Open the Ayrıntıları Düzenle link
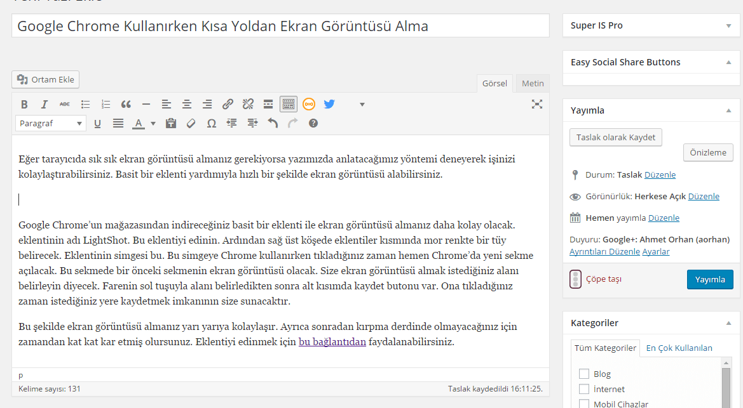 click(x=604, y=252)
